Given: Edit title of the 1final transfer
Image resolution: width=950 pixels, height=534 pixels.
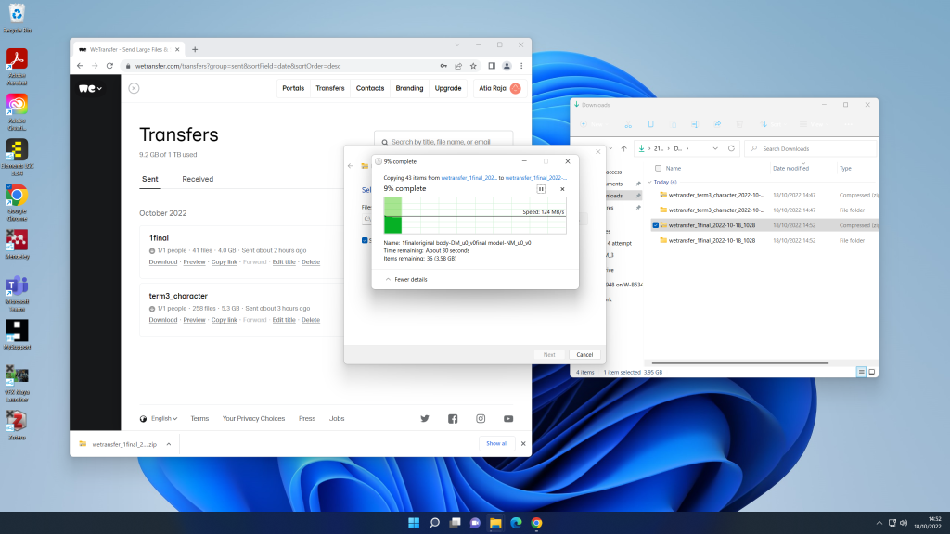Looking at the screenshot, I should click(284, 262).
